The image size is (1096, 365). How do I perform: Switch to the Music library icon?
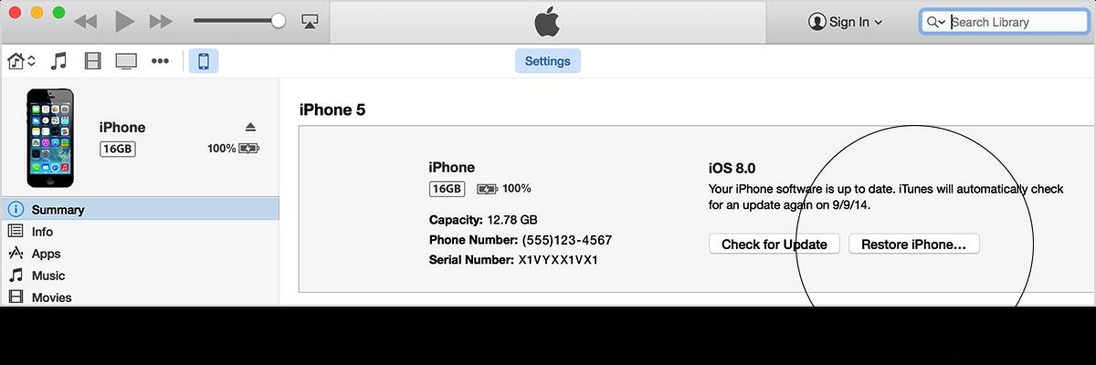click(x=58, y=61)
